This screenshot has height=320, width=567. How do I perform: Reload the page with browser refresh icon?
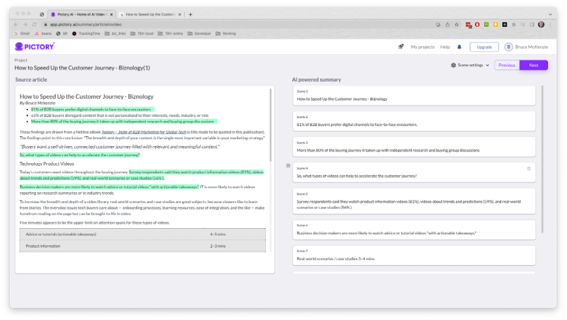coord(34,24)
